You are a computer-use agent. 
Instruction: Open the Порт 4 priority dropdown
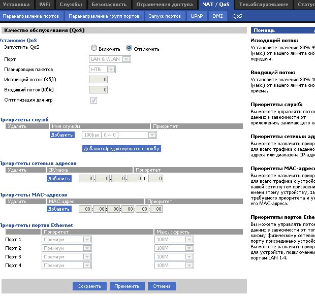coord(67,266)
